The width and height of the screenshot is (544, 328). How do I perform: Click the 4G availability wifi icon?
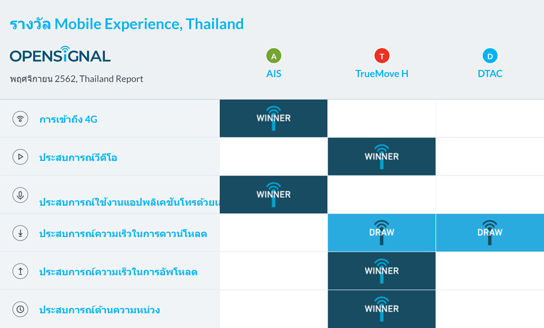21,119
